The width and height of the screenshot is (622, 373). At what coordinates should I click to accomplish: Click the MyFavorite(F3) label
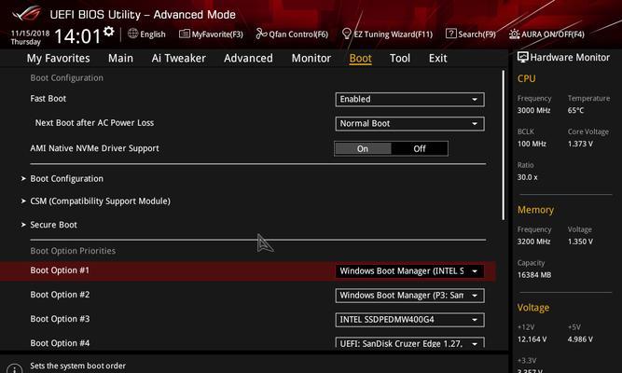coord(217,35)
